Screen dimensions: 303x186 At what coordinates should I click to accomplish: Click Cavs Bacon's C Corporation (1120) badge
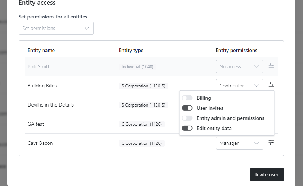pyautogui.click(x=142, y=143)
